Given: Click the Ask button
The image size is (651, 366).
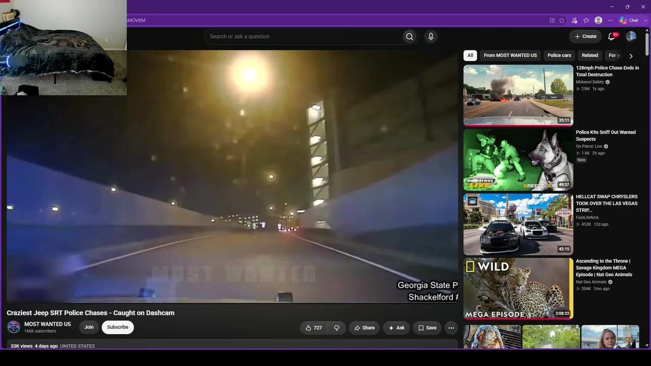Looking at the screenshot, I should coord(396,328).
